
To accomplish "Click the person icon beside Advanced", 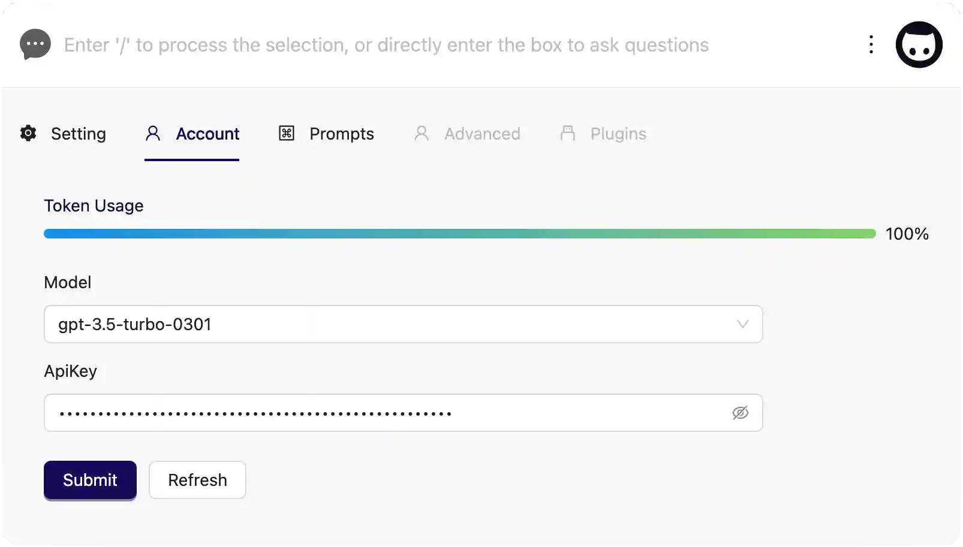I will point(422,133).
